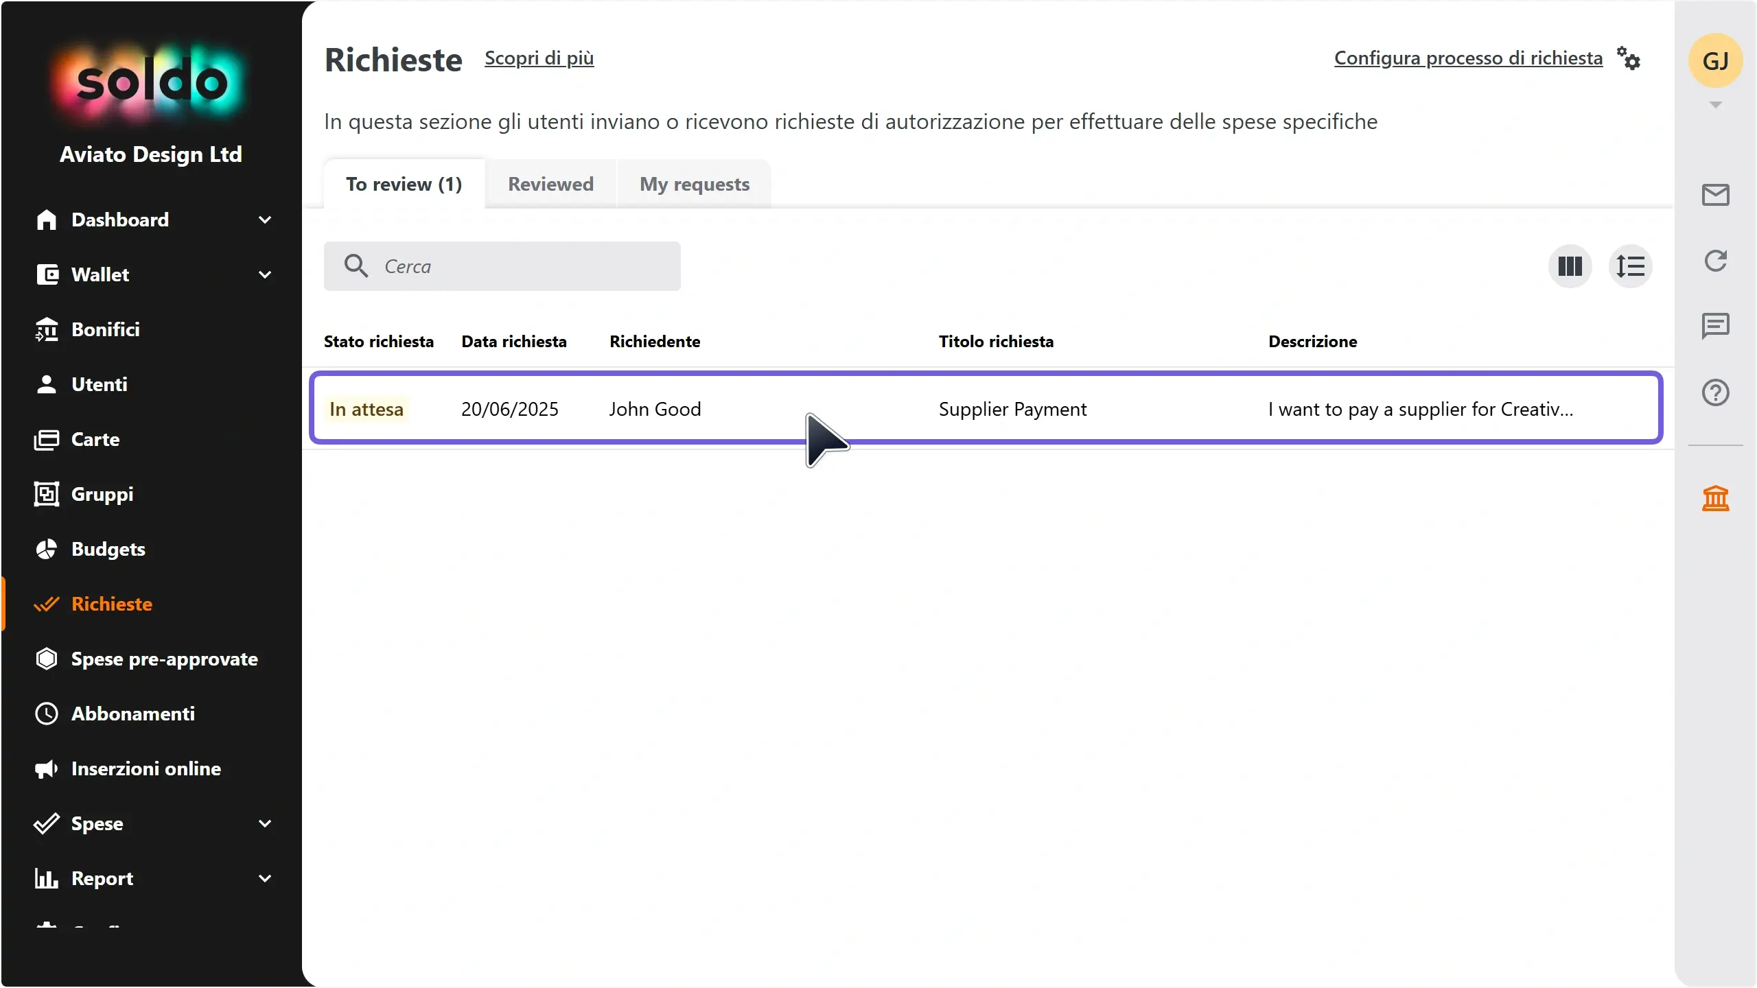
Task: Open Configura processo di richiesta link
Action: [1469, 58]
